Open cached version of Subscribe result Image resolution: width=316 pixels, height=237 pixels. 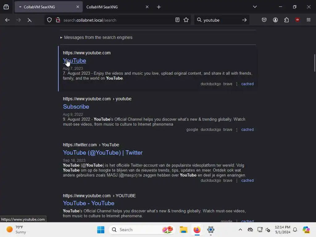tap(247, 130)
